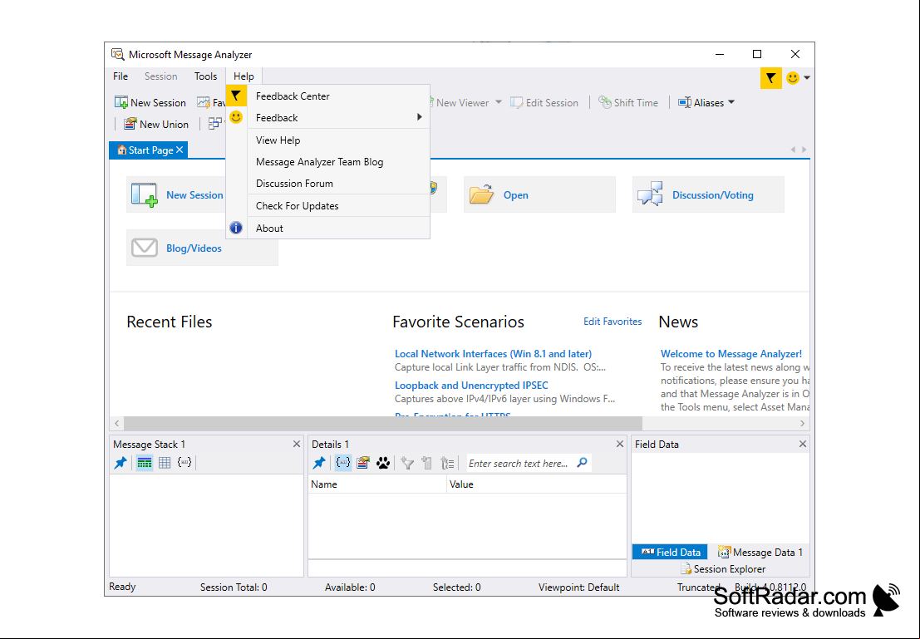Click tab scroll left arrow near Start Page
920x639 pixels.
click(793, 150)
